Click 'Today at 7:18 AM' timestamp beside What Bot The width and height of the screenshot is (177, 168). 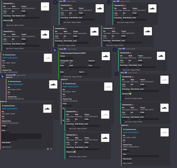[21, 75]
